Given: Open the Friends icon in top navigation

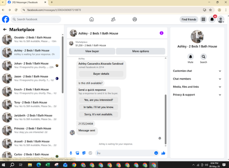Looking at the screenshot, I should click(x=113, y=19).
